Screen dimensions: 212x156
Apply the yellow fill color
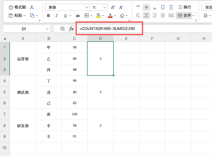coord(99,16)
